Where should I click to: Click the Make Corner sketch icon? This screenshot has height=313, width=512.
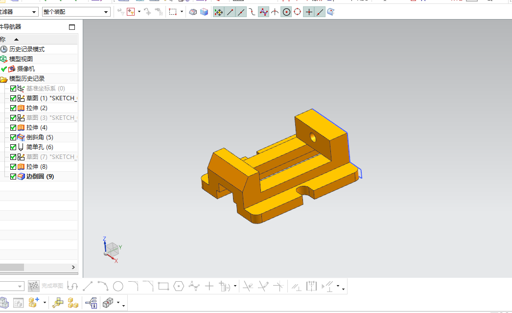279,286
